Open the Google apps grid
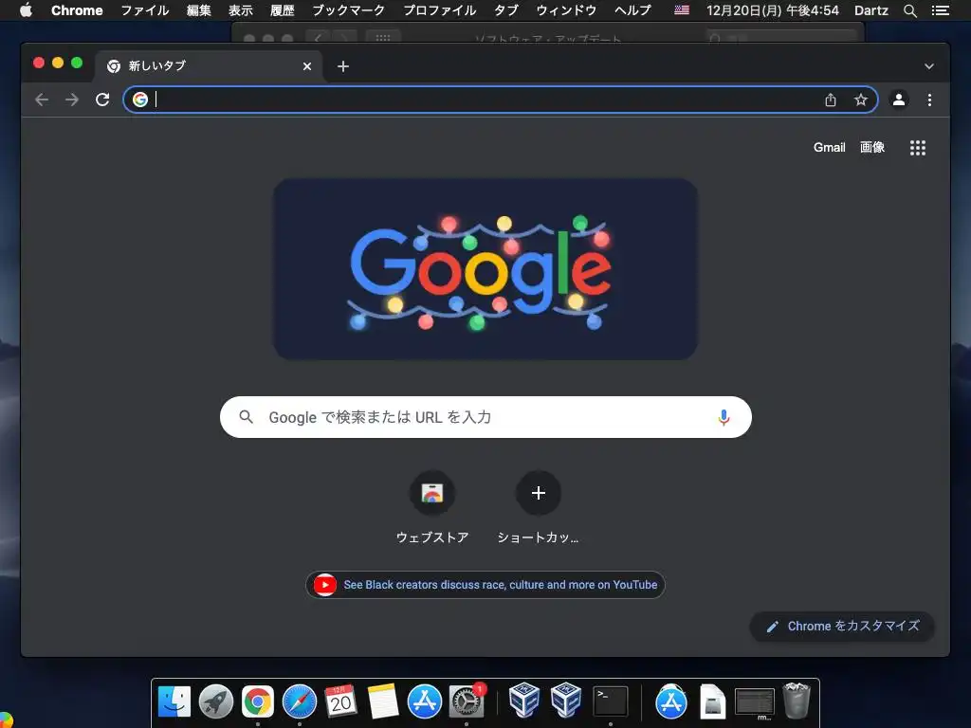971x728 pixels. pyautogui.click(x=918, y=148)
